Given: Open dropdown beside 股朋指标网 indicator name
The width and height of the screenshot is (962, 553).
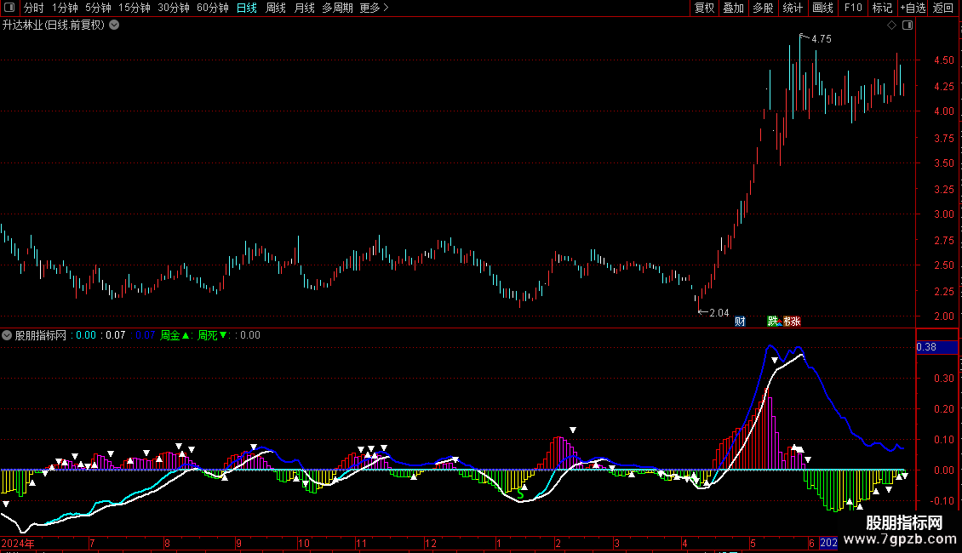Looking at the screenshot, I should (x=7, y=335).
